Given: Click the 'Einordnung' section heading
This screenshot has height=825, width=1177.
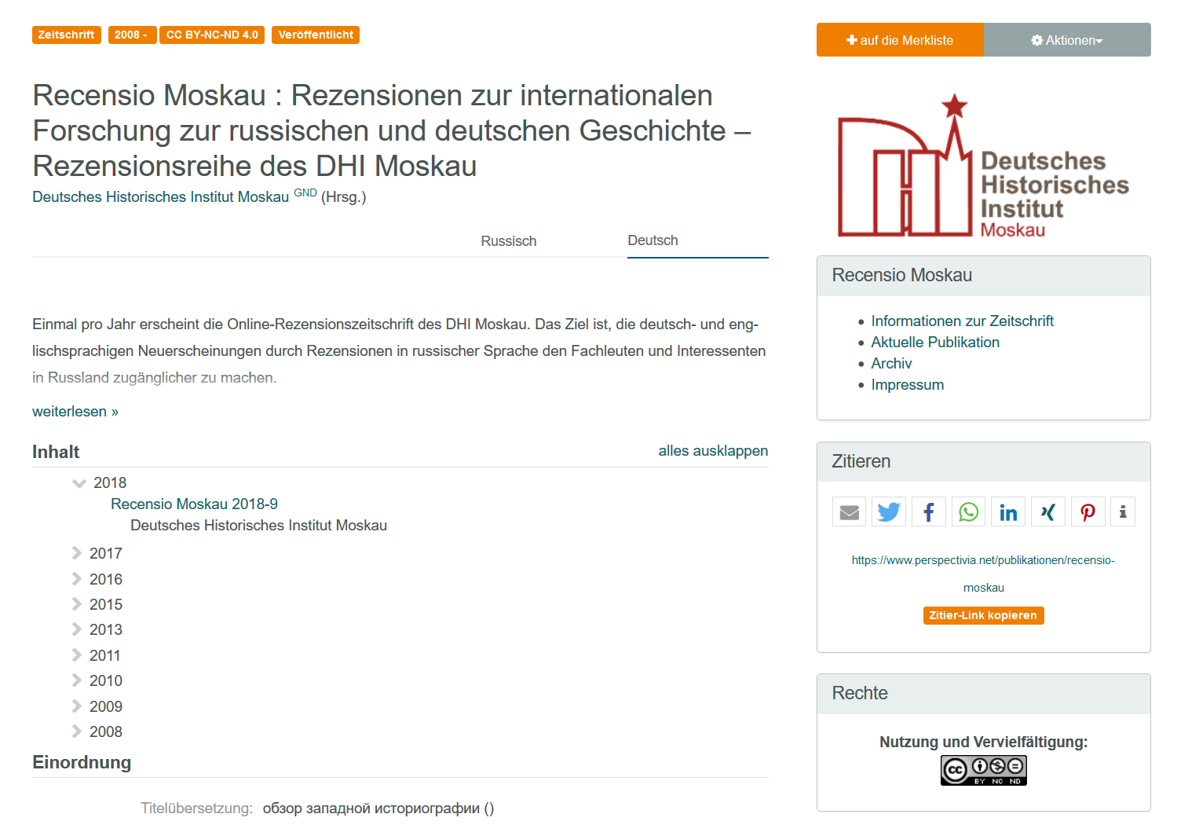Looking at the screenshot, I should pos(82,762).
